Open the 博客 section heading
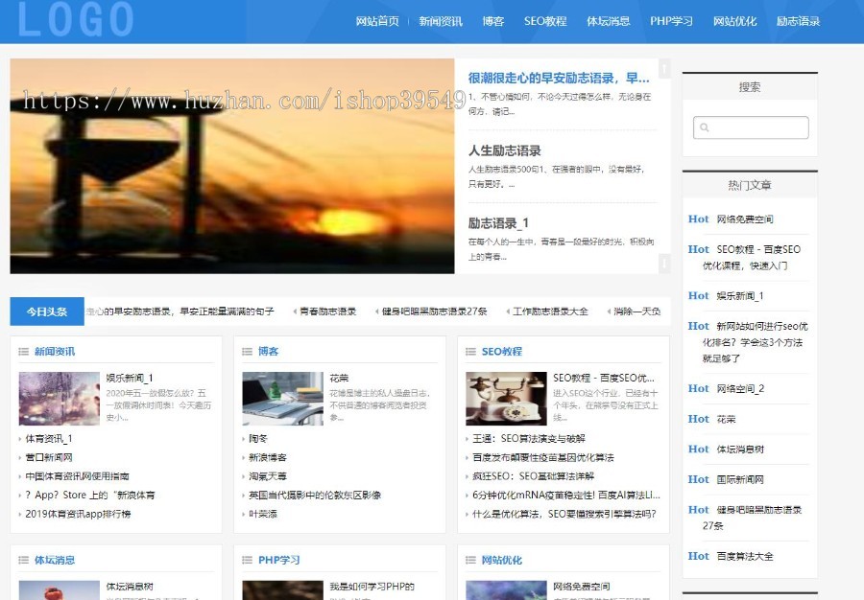The height and width of the screenshot is (600, 864). [269, 352]
